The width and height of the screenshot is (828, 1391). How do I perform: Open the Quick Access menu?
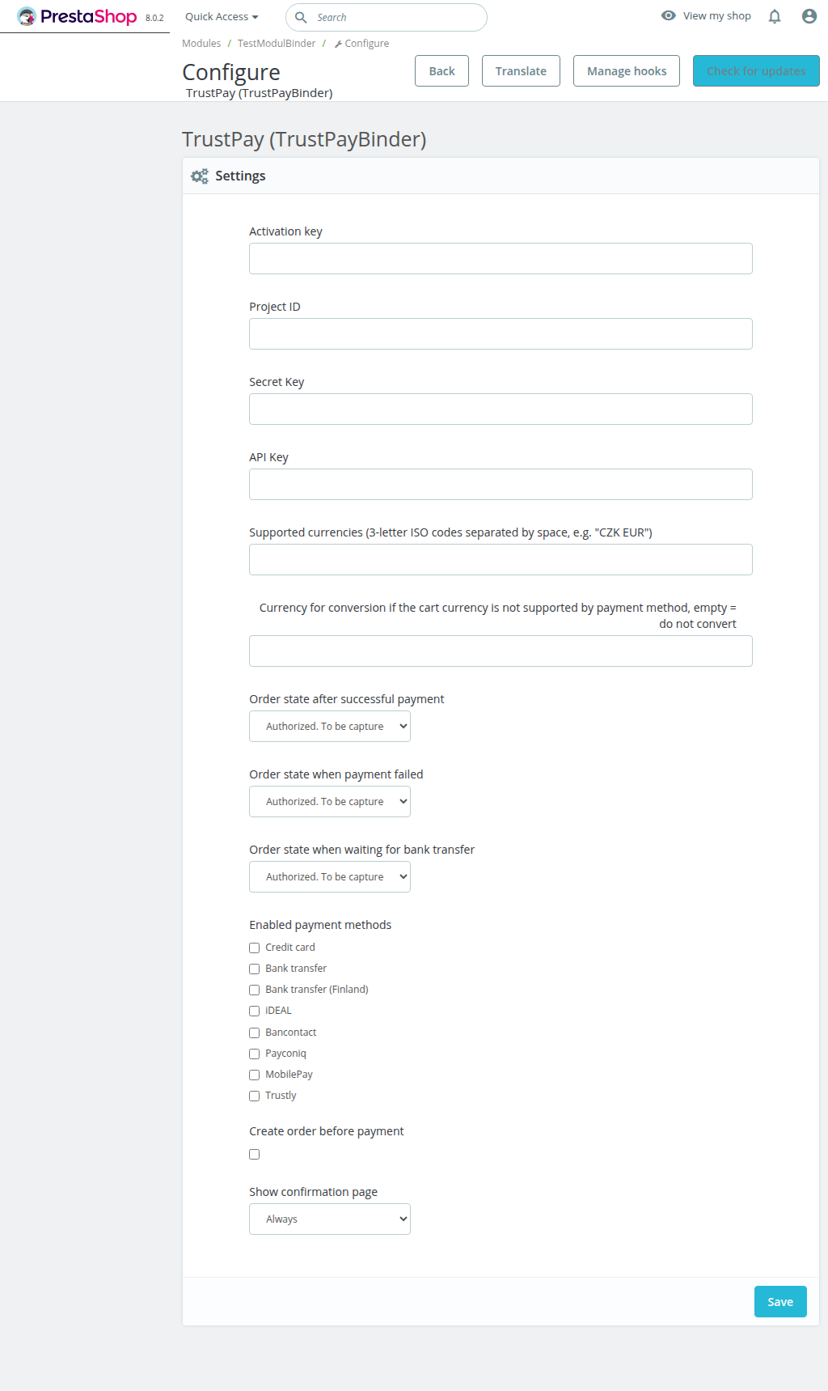point(222,16)
